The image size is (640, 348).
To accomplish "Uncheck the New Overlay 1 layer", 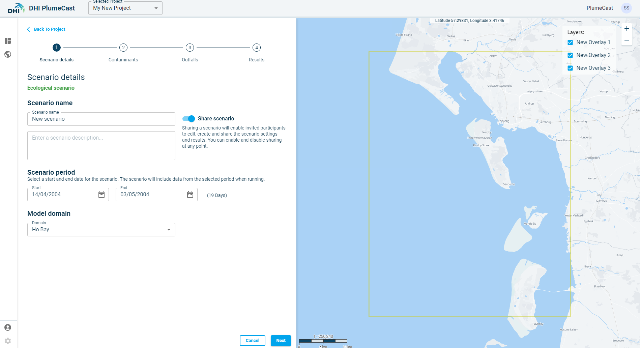I will [570, 42].
